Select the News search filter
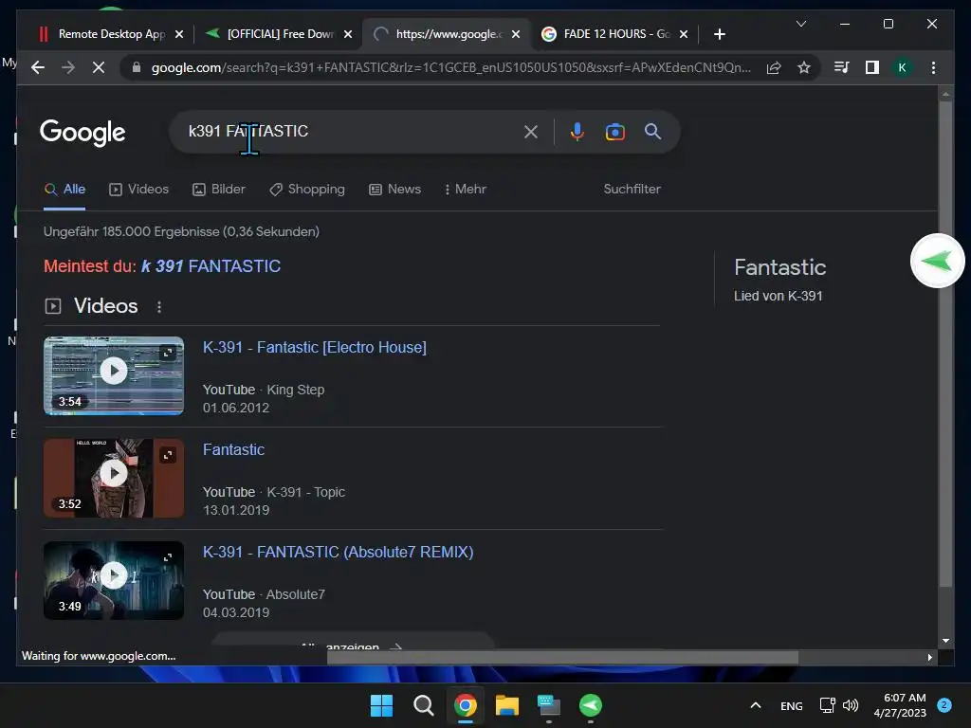The height and width of the screenshot is (728, 971). [395, 189]
